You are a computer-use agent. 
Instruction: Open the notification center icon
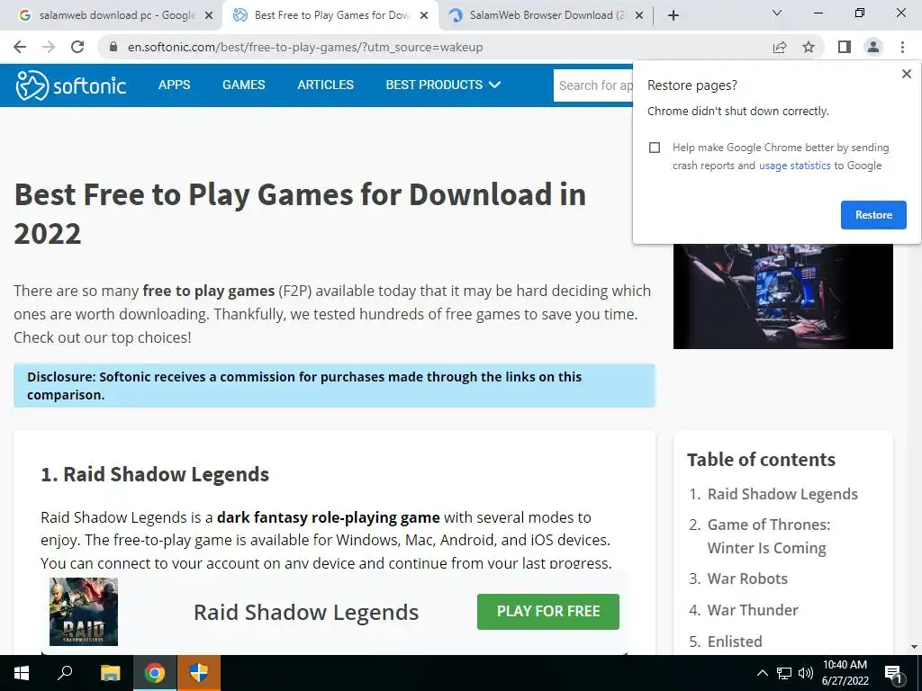pyautogui.click(x=893, y=673)
